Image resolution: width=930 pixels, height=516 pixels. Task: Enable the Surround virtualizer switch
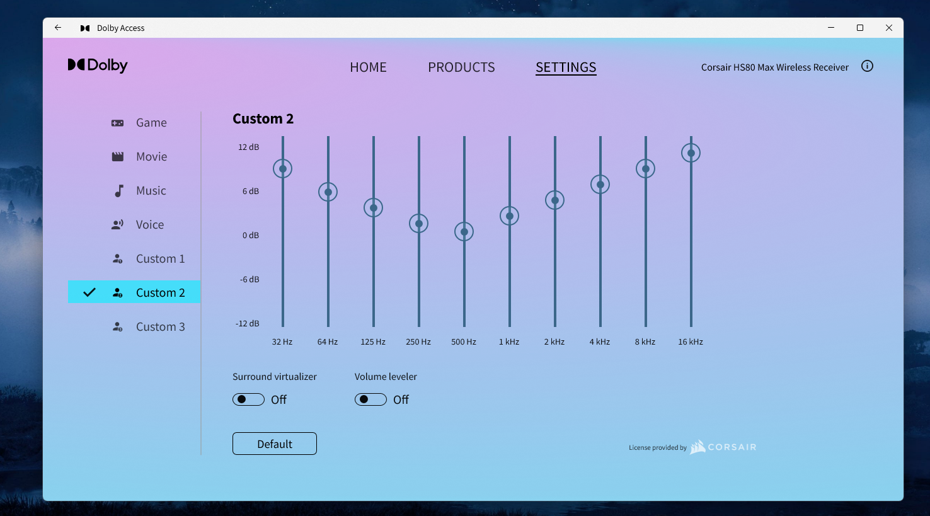[248, 399]
